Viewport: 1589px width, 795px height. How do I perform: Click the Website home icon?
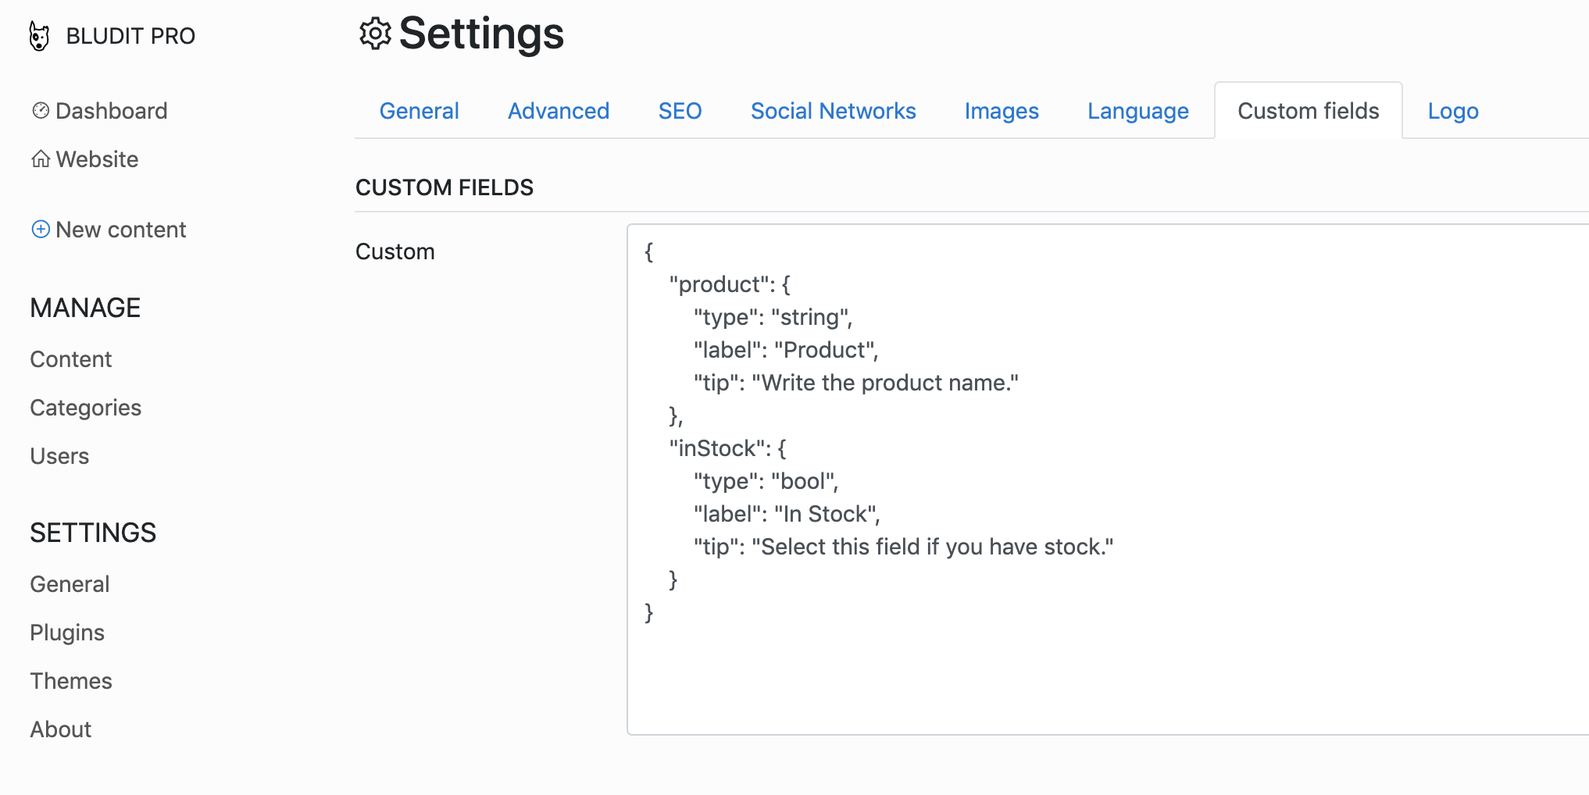(x=41, y=159)
